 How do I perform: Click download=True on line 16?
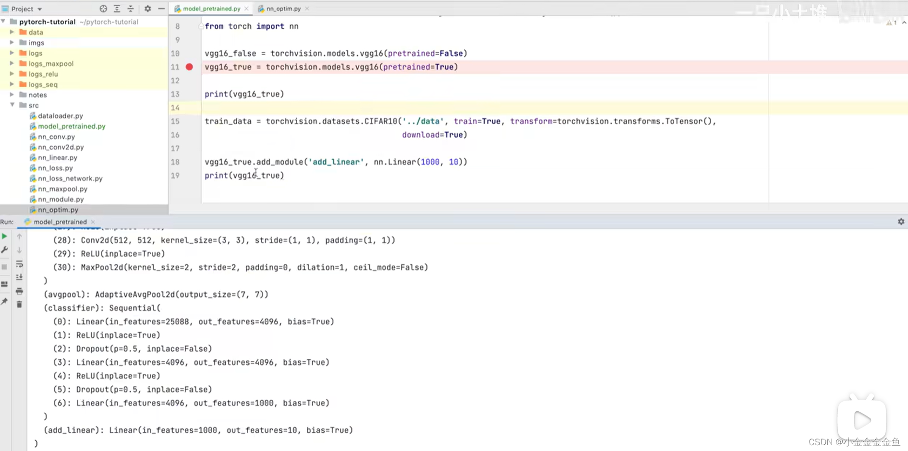pyautogui.click(x=432, y=135)
